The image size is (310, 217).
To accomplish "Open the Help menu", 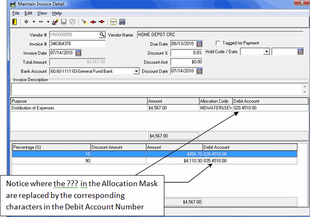I will tap(57, 13).
